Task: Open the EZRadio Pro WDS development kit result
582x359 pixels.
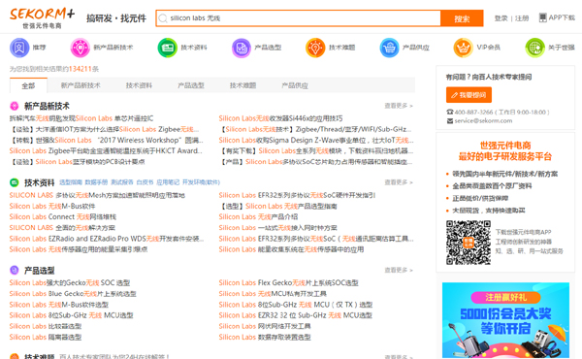Action: 107,239
